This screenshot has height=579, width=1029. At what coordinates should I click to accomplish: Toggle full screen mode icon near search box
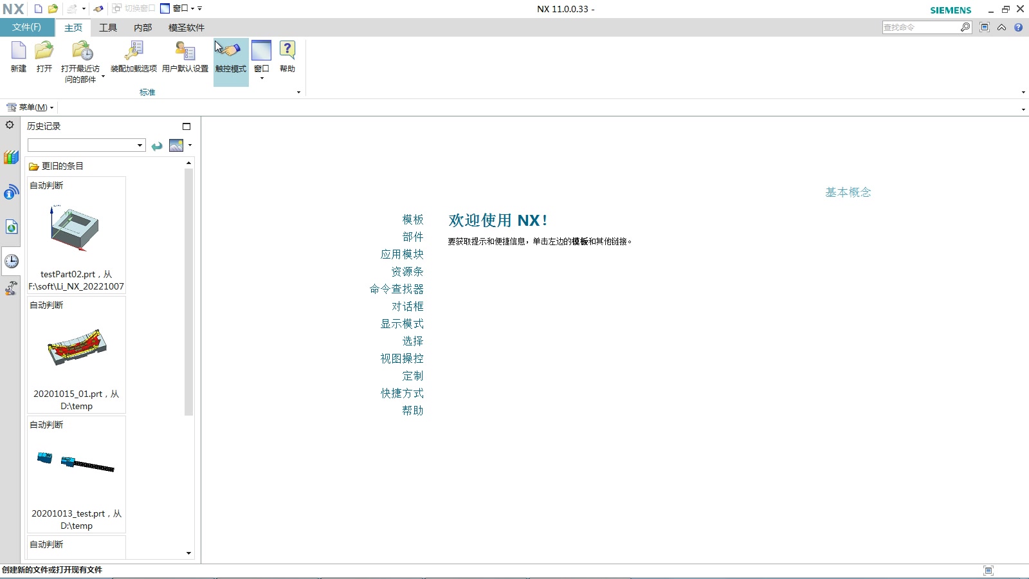click(x=985, y=27)
